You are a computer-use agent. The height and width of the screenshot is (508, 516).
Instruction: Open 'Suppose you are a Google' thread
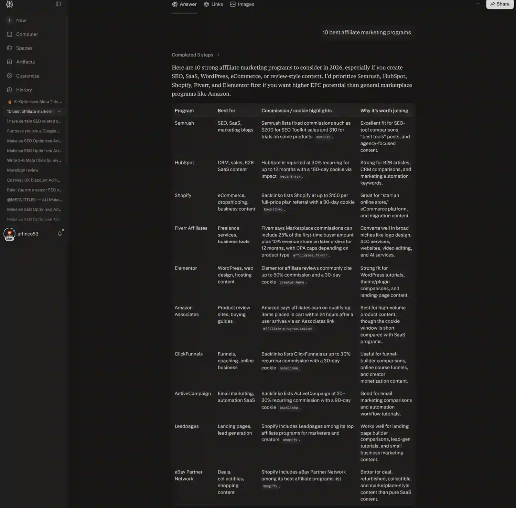34,131
